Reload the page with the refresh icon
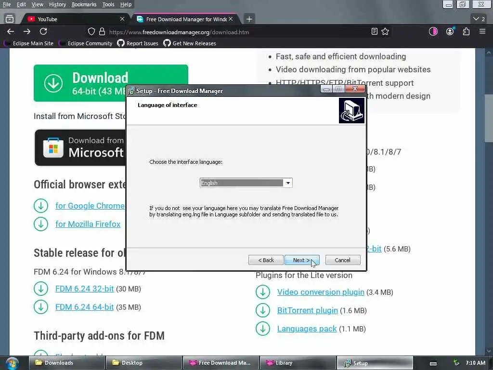The height and width of the screenshot is (370, 493). coord(43,31)
